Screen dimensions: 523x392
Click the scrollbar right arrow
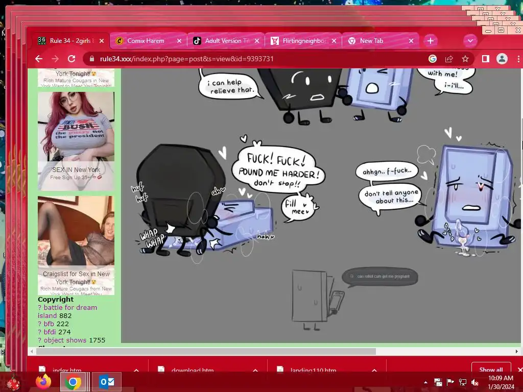coord(517,351)
